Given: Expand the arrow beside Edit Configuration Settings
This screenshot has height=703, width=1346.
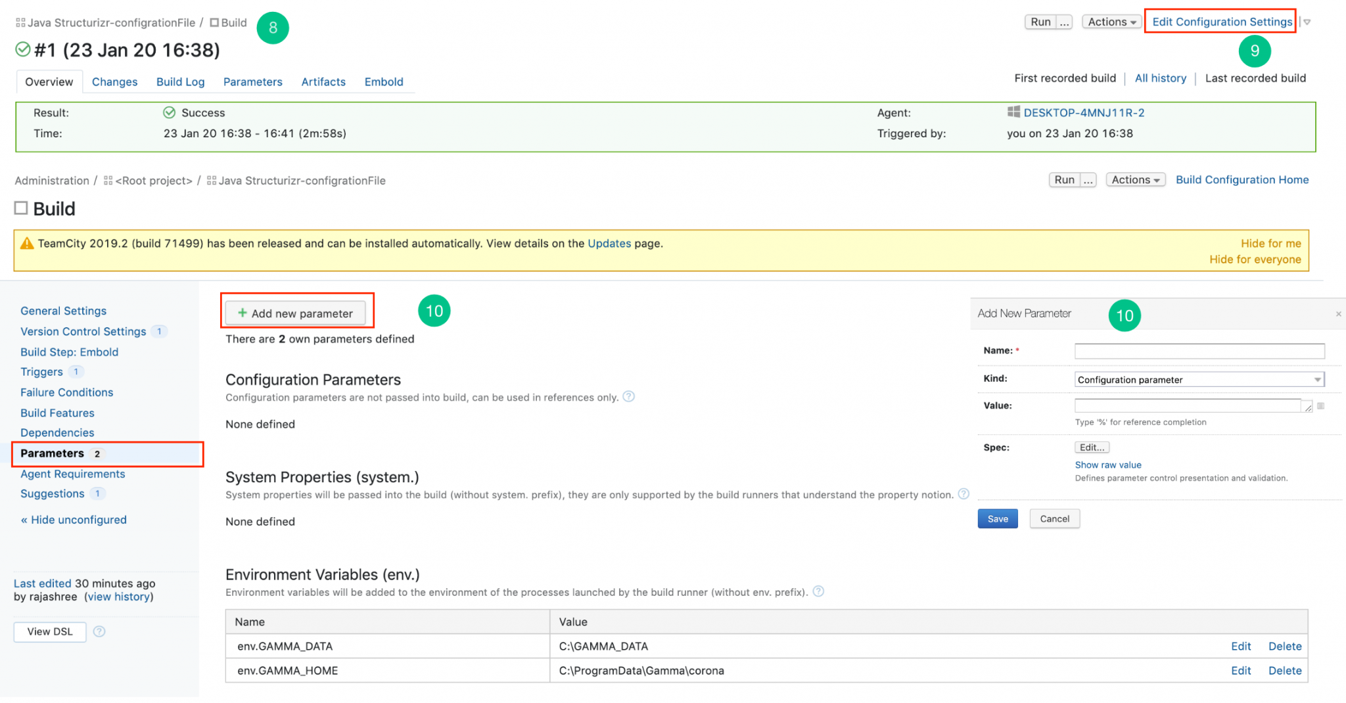Looking at the screenshot, I should click(1307, 22).
